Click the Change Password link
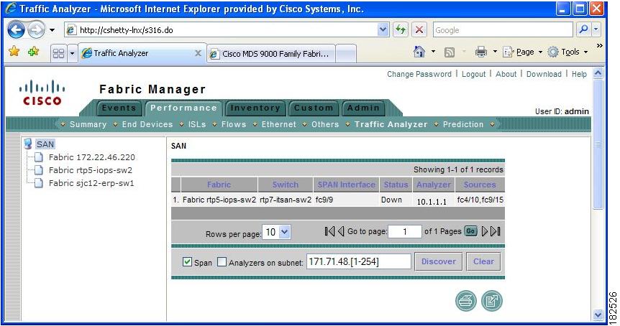Screen dimensions: 620x326 tap(419, 74)
